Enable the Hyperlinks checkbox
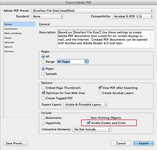The height and width of the screenshot is (150, 157). click(43, 123)
